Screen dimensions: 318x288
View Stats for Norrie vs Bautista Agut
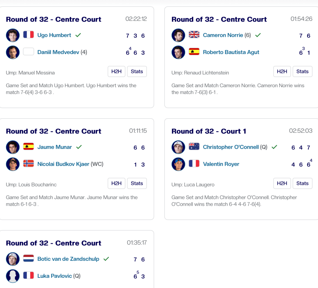tap(302, 71)
